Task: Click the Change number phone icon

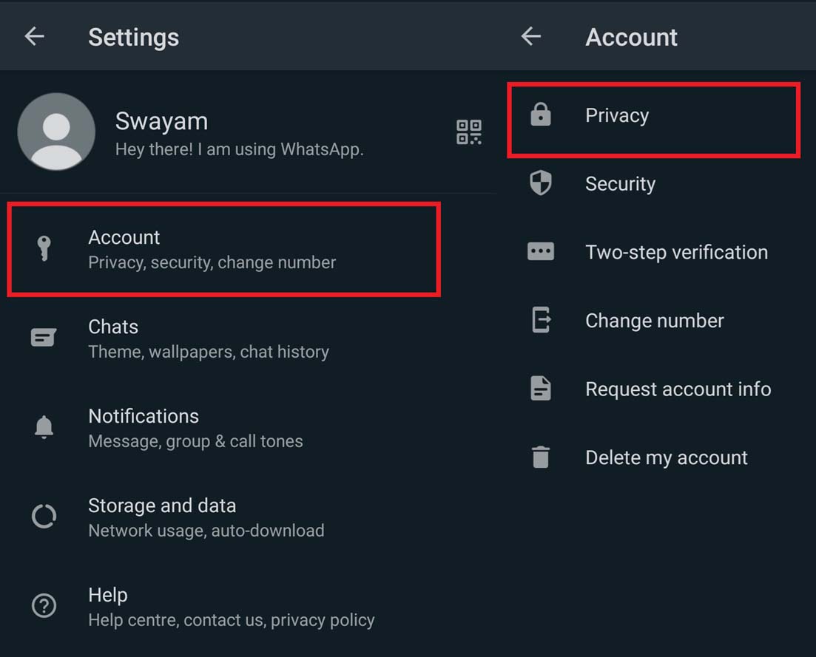Action: (541, 320)
